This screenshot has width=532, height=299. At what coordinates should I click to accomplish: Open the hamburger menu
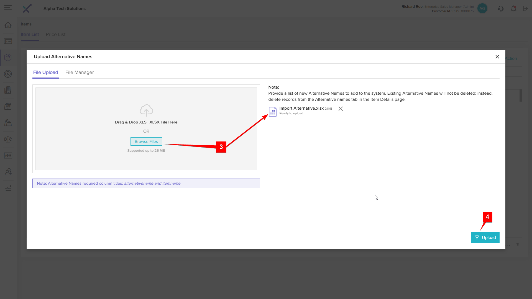coord(8,8)
